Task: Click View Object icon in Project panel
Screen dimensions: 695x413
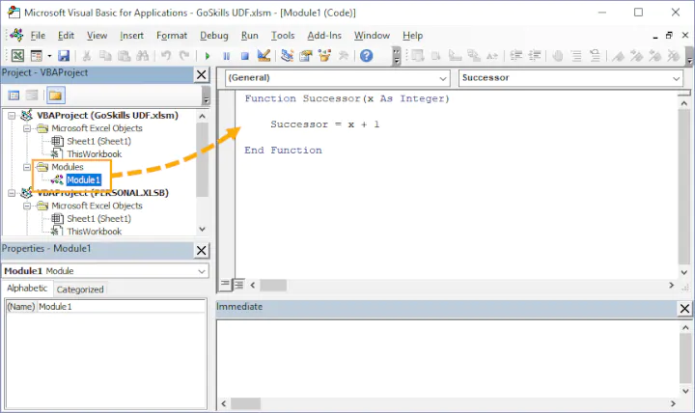Action: click(32, 96)
